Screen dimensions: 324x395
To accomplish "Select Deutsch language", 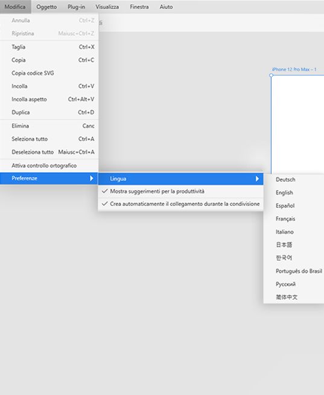I will pos(294,179).
